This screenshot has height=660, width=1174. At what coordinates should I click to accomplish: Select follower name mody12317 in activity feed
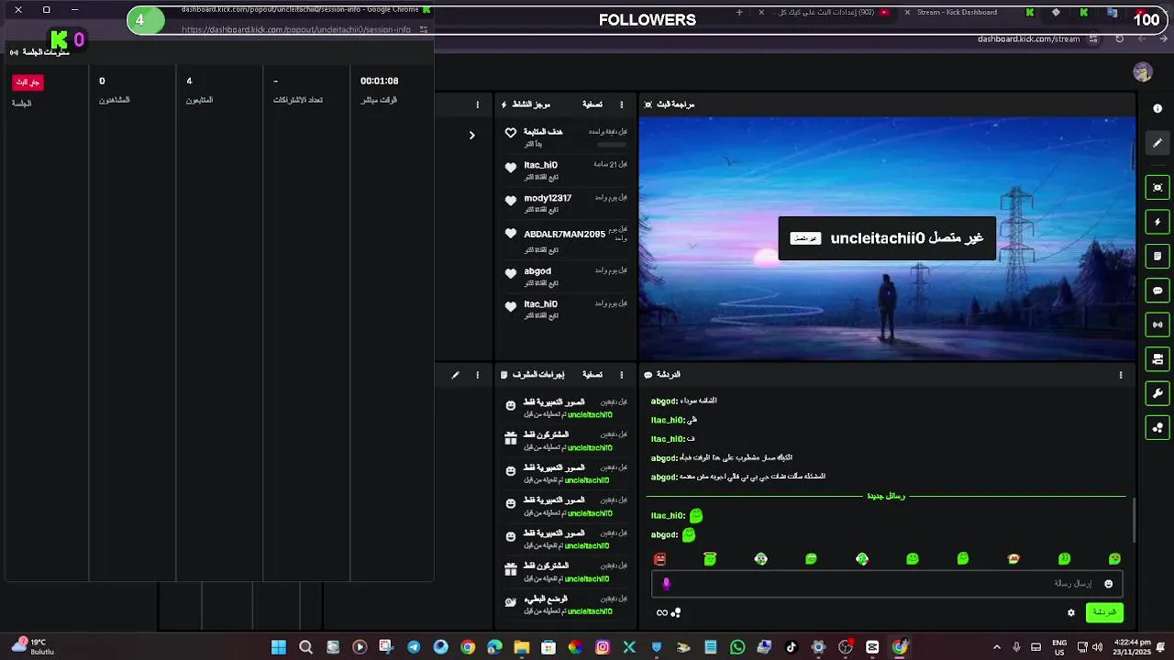tap(548, 198)
